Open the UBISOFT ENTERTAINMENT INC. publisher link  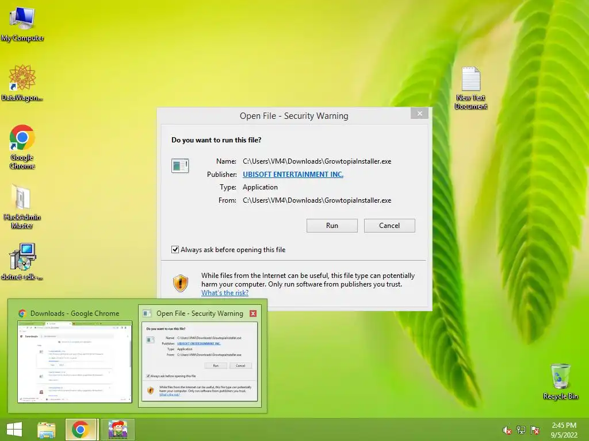293,175
